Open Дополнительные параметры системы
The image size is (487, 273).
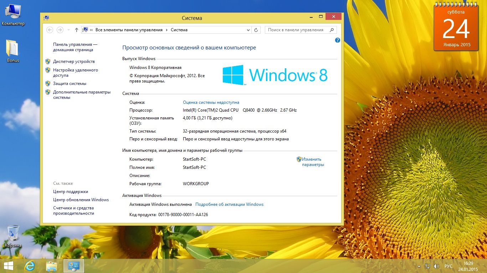coord(82,95)
